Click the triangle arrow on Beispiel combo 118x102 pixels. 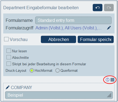coord(109,95)
